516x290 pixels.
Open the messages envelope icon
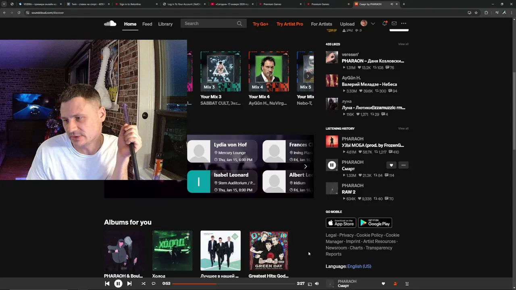(x=394, y=24)
